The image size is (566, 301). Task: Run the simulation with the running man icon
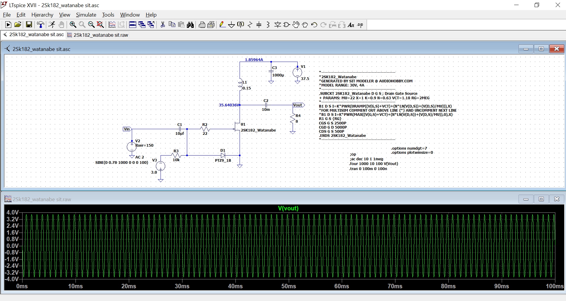[52, 25]
